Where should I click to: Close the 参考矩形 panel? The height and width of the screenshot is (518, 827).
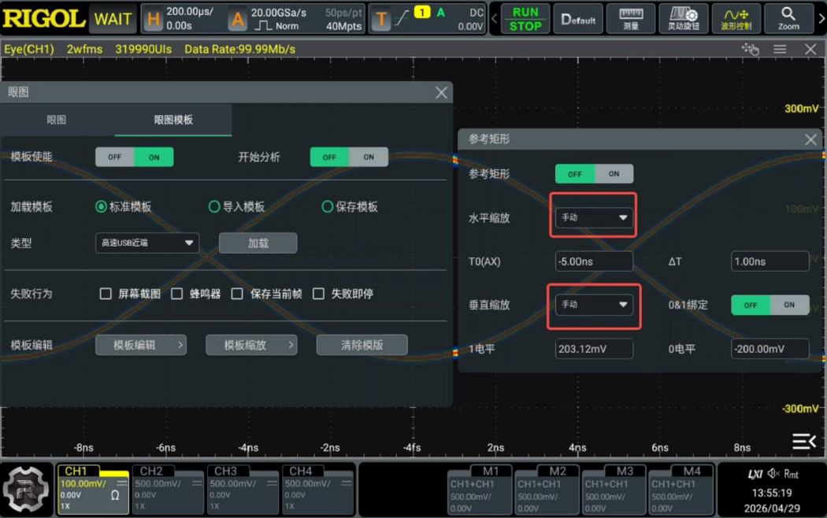click(810, 139)
